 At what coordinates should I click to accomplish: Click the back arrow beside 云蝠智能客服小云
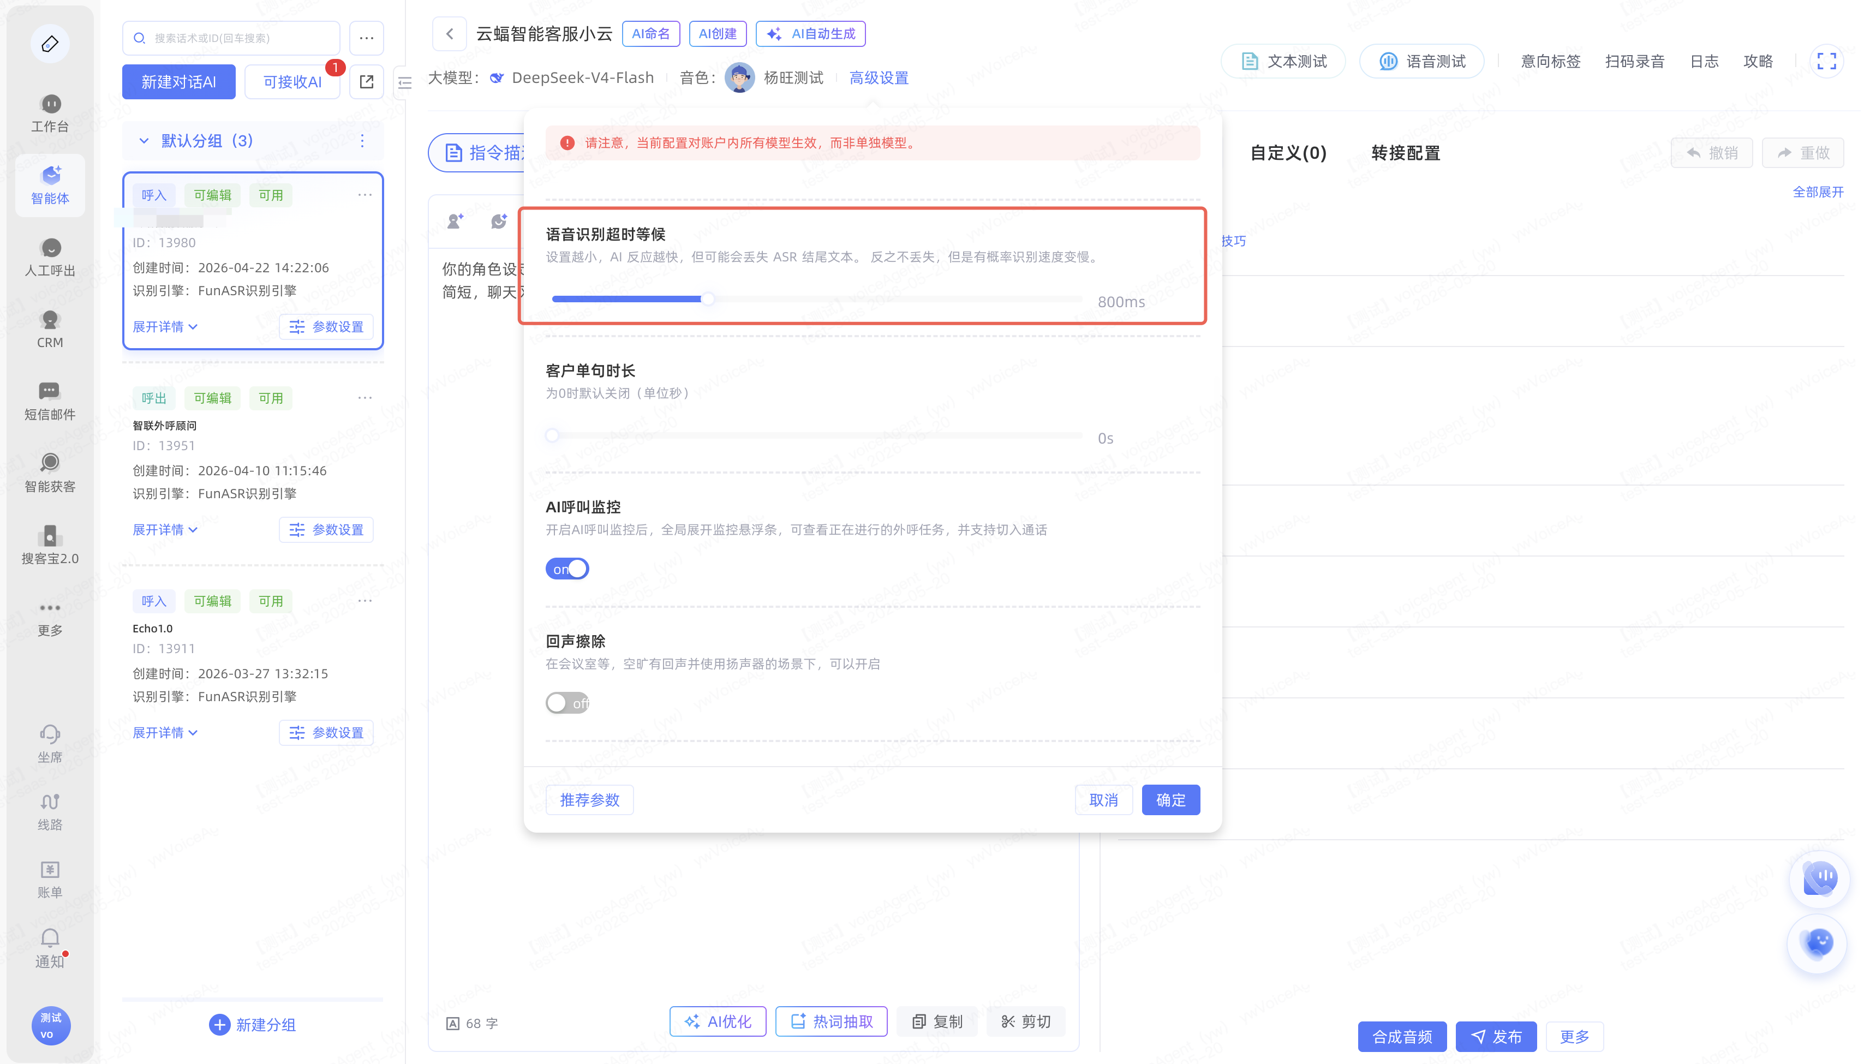click(x=450, y=34)
